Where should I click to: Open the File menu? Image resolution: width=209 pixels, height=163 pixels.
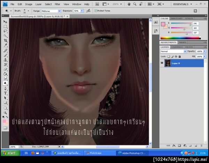coord(13,4)
